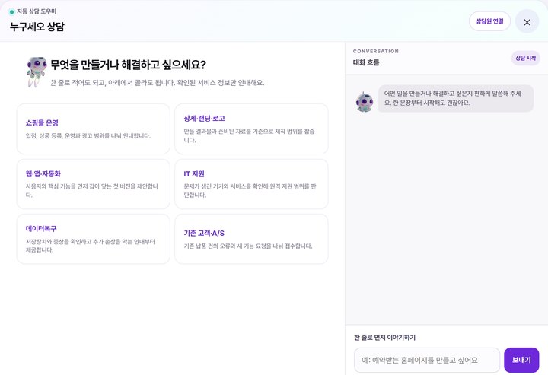548x375 pixels.
Task: Click the CONVERSATION label
Action: tap(376, 51)
